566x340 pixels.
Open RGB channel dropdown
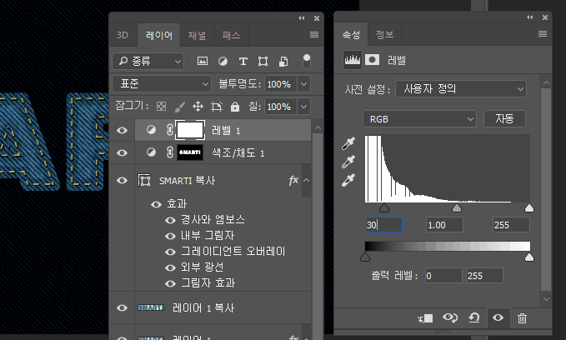[x=419, y=119]
